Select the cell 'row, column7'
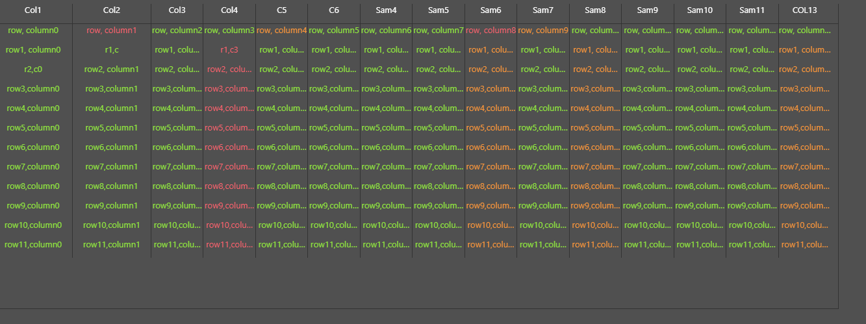The height and width of the screenshot is (324, 866). [x=439, y=31]
